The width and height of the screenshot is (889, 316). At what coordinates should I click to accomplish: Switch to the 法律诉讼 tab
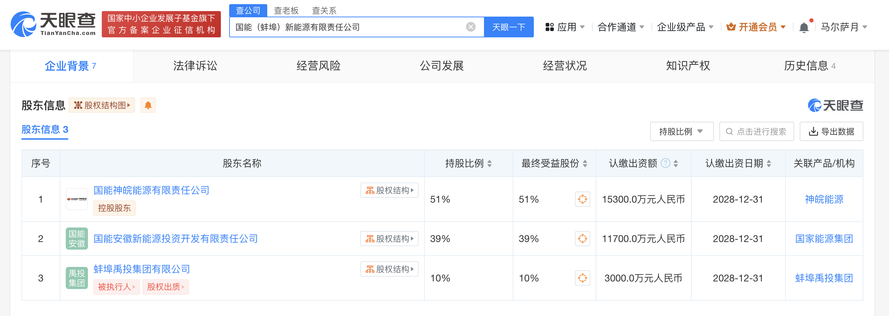pyautogui.click(x=195, y=66)
